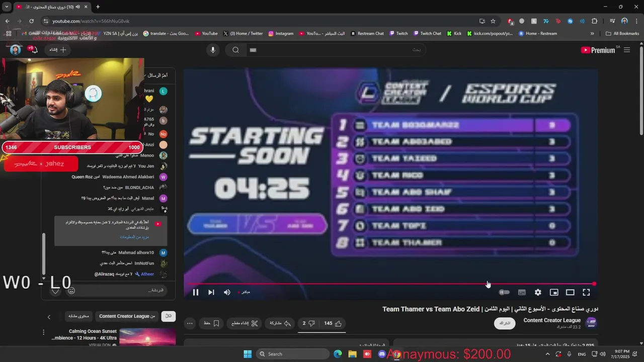Type in the live chat message field

point(123,290)
